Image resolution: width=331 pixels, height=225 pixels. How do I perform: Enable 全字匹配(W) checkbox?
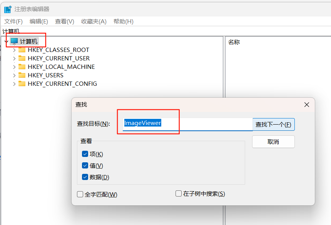pos(80,194)
